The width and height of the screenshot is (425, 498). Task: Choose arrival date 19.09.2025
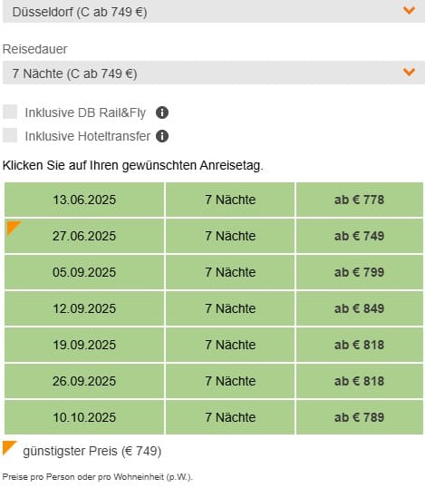coord(84,345)
